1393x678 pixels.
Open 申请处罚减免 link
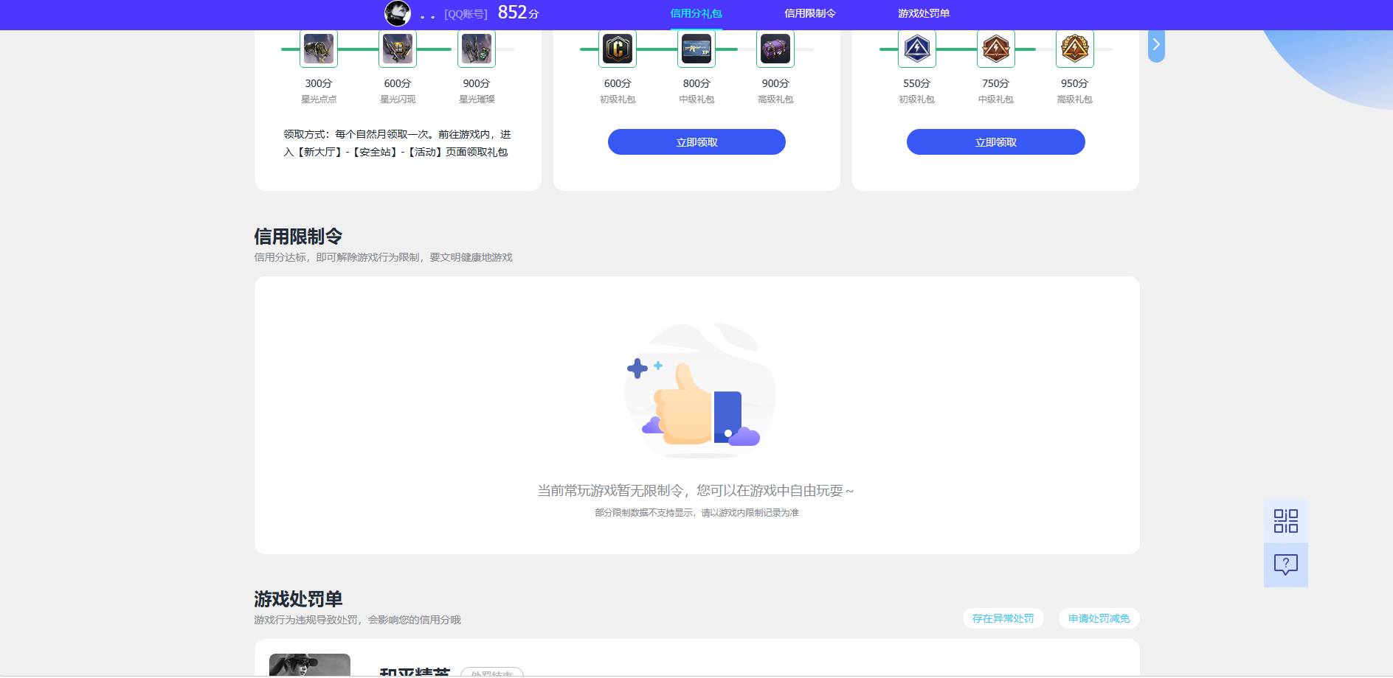tap(1099, 618)
